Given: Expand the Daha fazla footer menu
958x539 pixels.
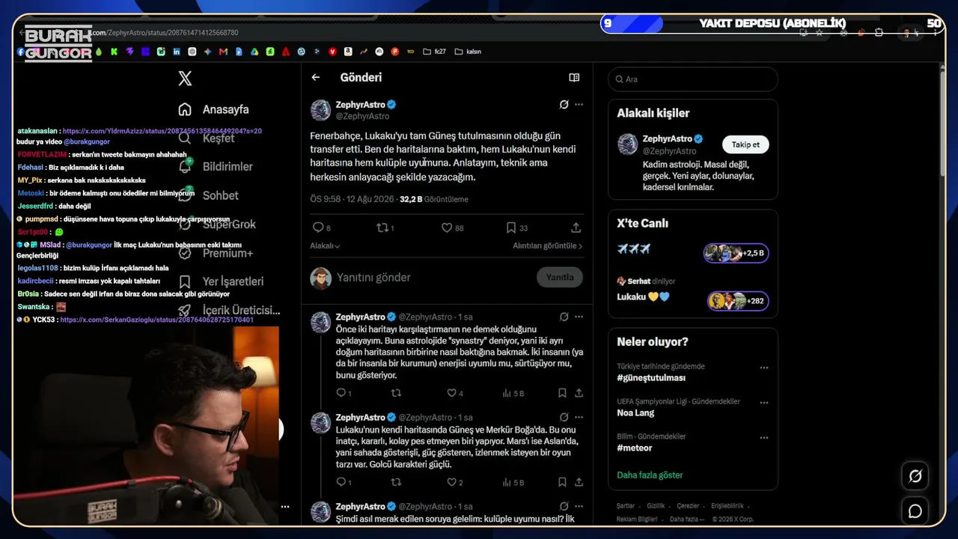Looking at the screenshot, I should pos(686,519).
